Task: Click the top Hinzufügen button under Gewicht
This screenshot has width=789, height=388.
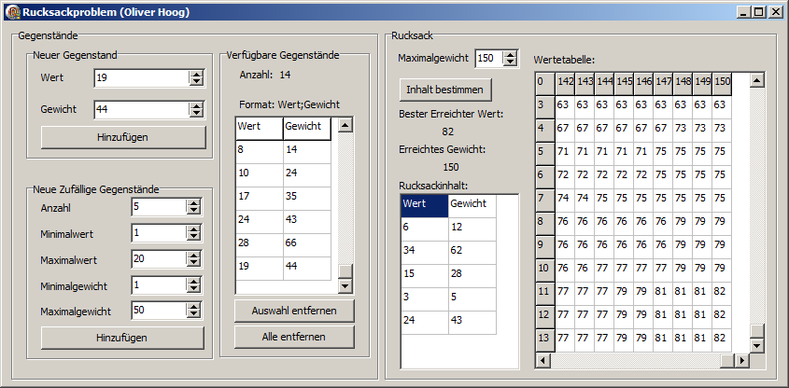Action: (x=122, y=137)
